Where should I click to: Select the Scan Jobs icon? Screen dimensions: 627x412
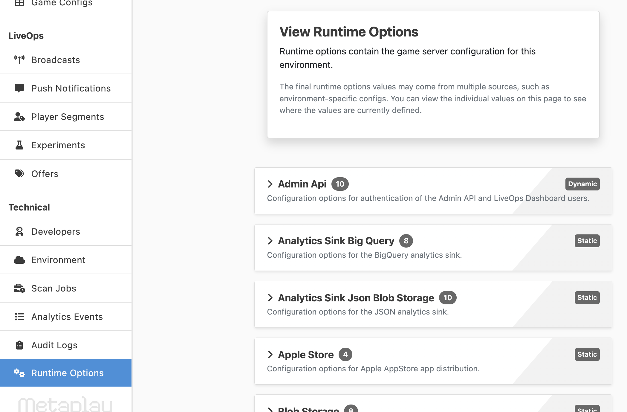click(19, 288)
